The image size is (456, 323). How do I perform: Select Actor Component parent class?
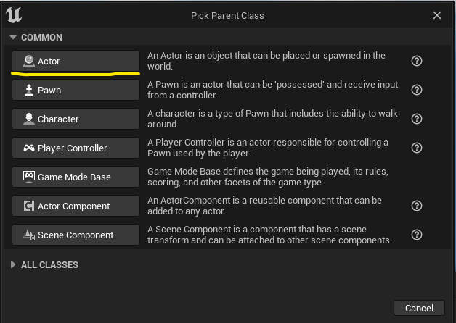(76, 206)
